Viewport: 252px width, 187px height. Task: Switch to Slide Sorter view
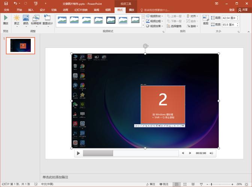pyautogui.click(x=185, y=184)
